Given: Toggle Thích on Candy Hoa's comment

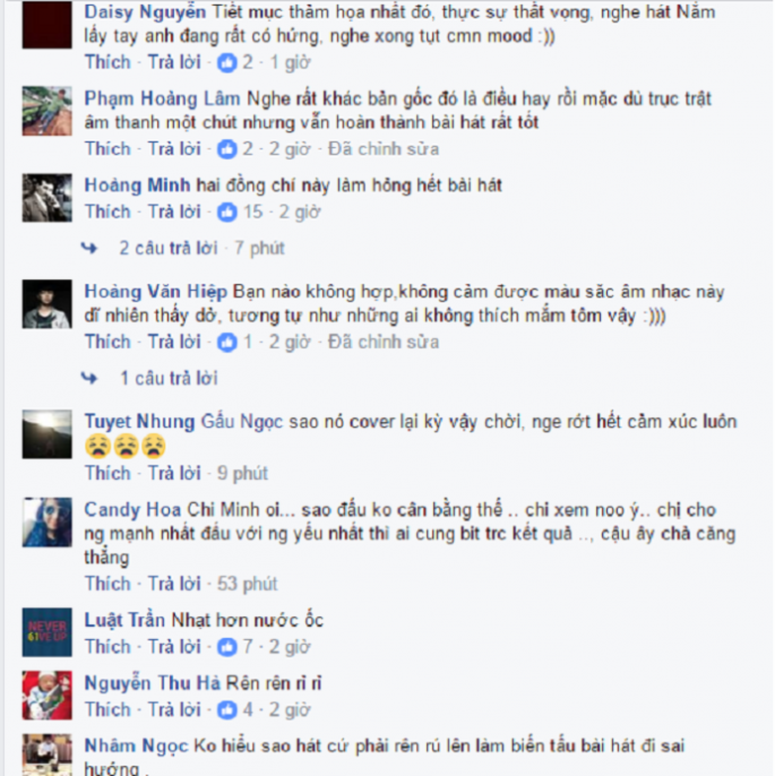Looking at the screenshot, I should 107,584.
